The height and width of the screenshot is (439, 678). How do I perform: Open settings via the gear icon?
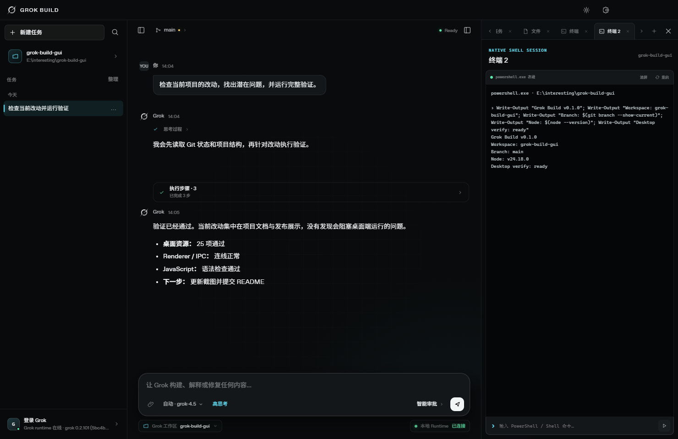tap(606, 10)
